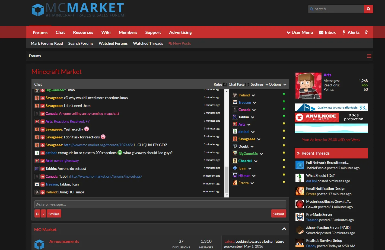Click the Write a message chat input
385x250 pixels.
[160, 204]
